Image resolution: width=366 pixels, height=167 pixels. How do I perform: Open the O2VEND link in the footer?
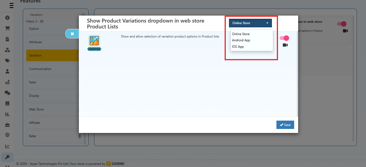click(118, 164)
